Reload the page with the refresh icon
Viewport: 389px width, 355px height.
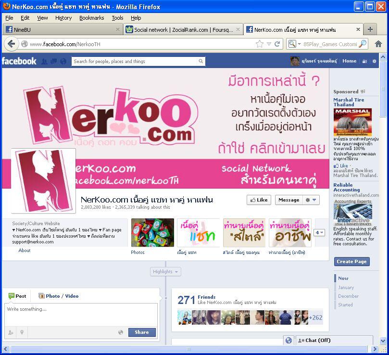click(x=277, y=44)
